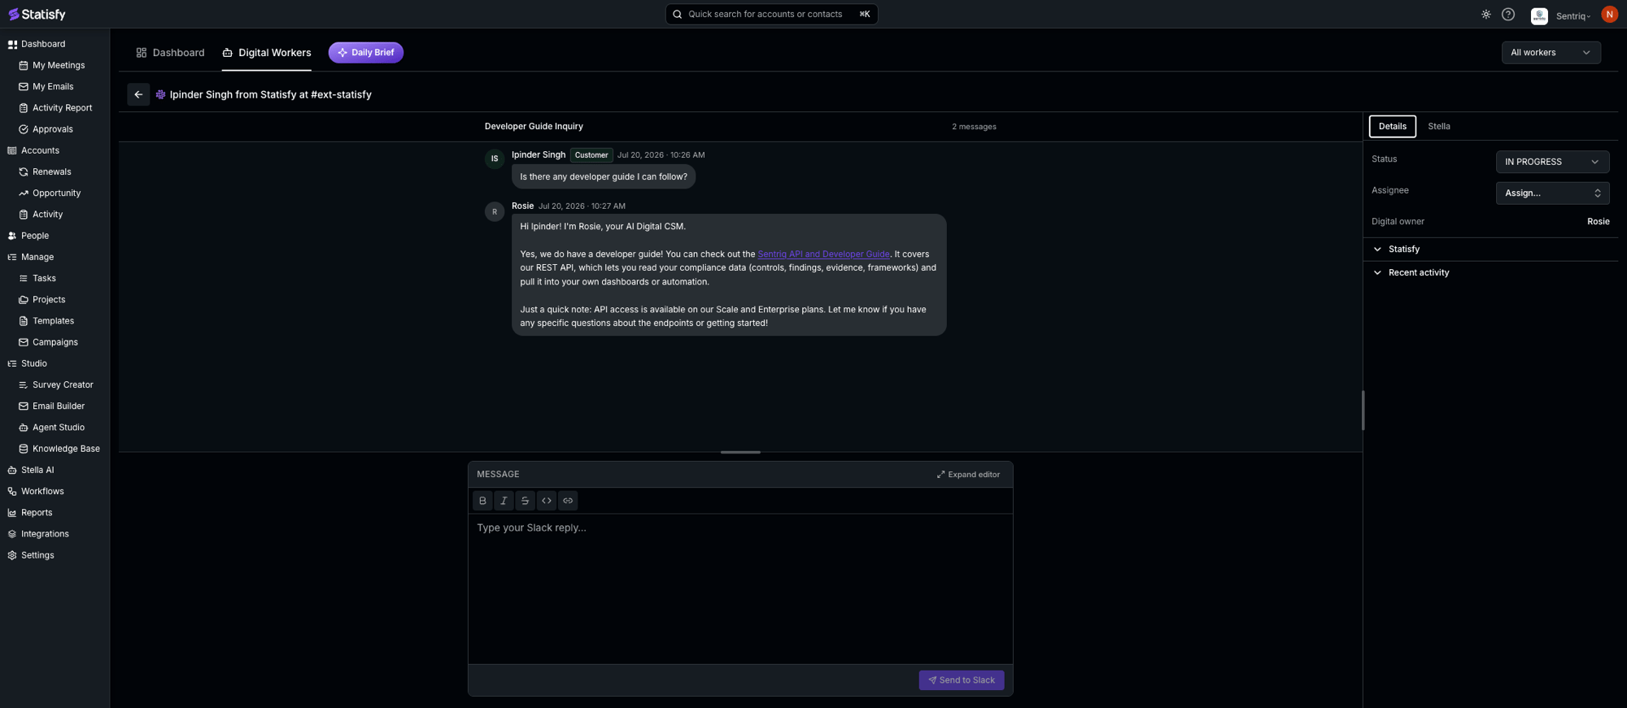Viewport: 1627px width, 708px height.
Task: Insert code formatting in message editor
Action: point(547,501)
